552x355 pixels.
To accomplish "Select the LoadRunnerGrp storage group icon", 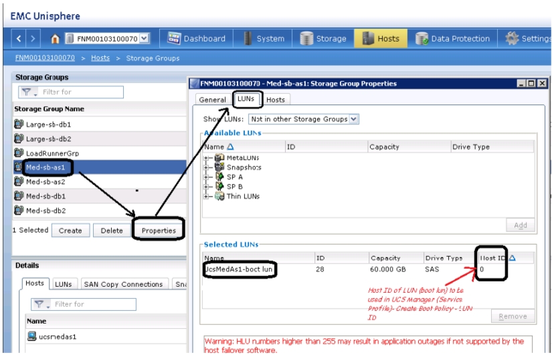I will coord(19,153).
